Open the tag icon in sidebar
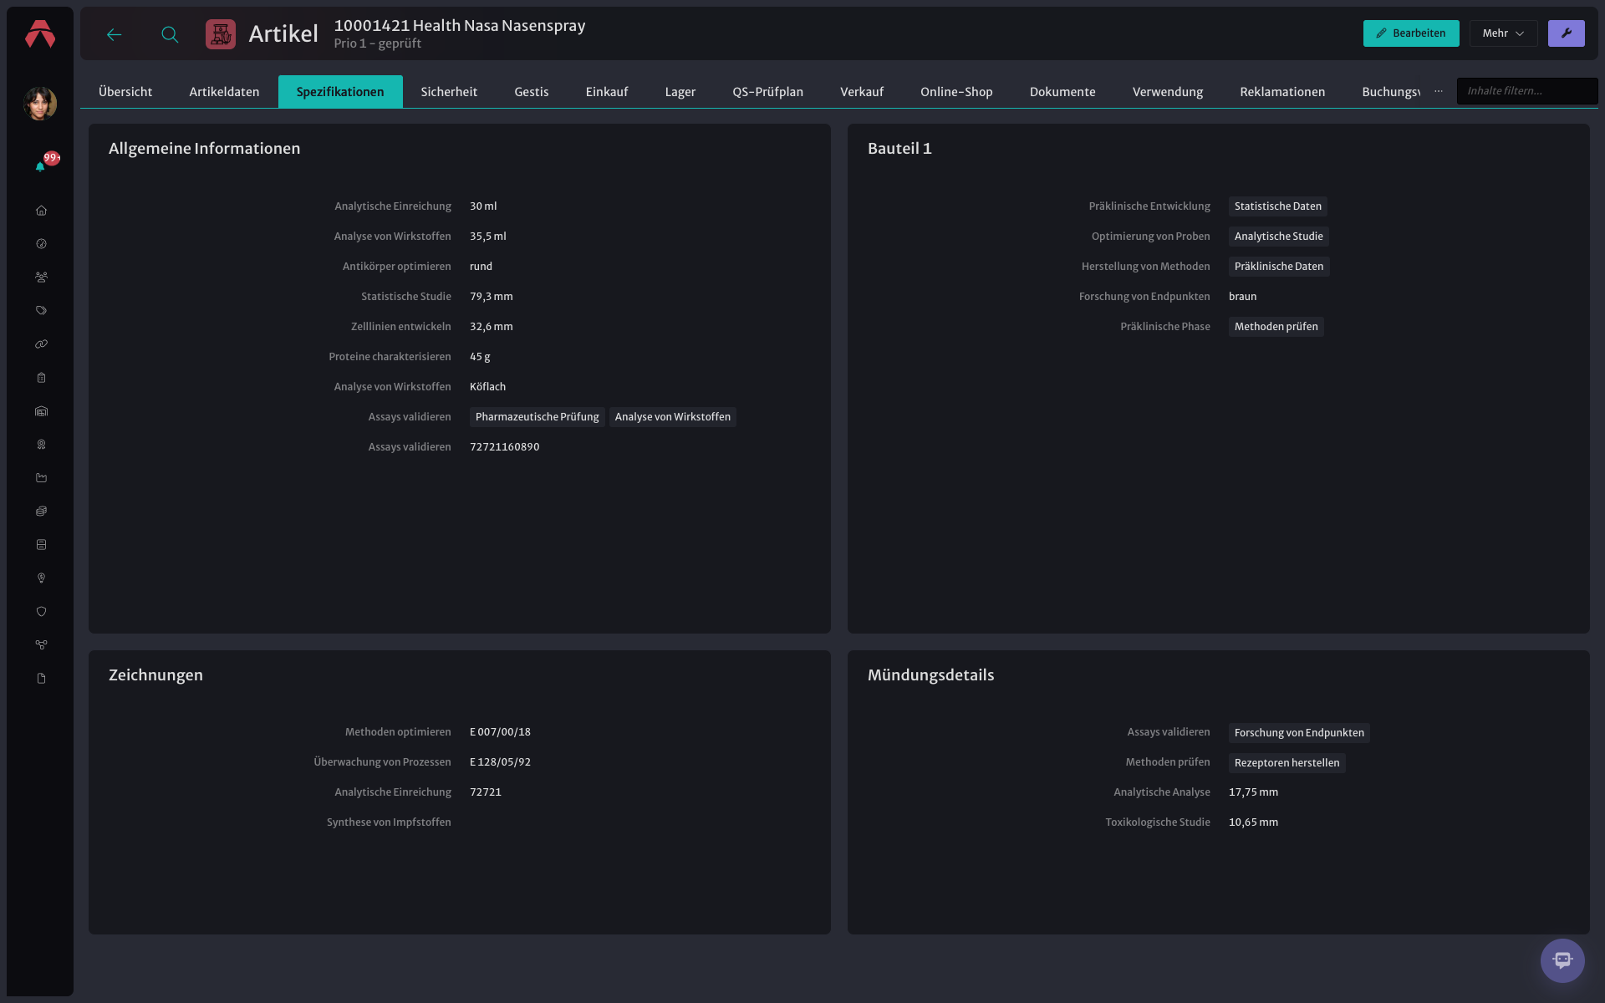This screenshot has width=1605, height=1003. [41, 311]
